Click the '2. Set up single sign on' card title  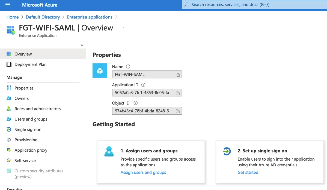[x=262, y=151]
